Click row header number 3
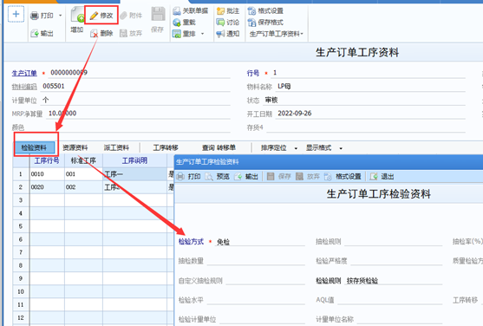The height and width of the screenshot is (326, 483). click(21, 200)
